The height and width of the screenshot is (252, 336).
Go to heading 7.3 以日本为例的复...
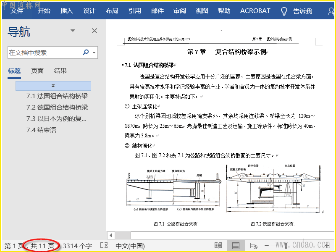point(57,118)
